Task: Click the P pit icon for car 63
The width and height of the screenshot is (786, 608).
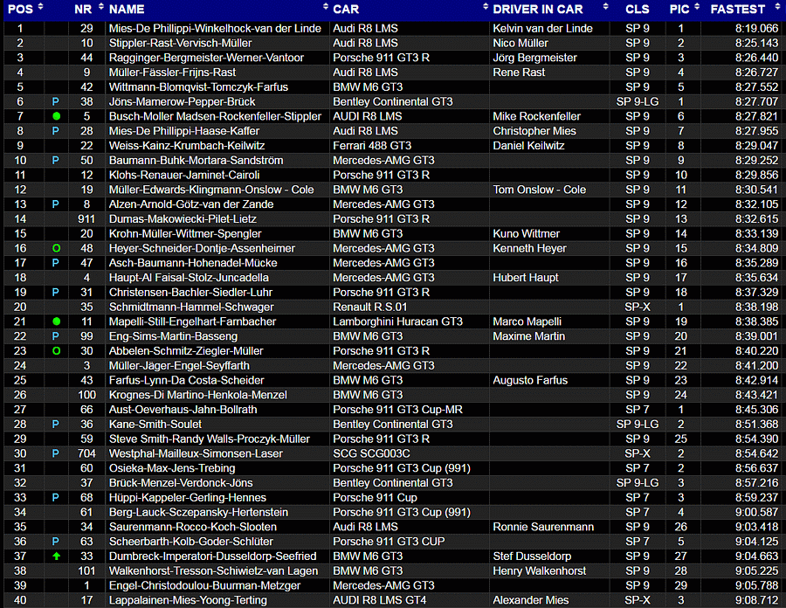Action: (56, 541)
